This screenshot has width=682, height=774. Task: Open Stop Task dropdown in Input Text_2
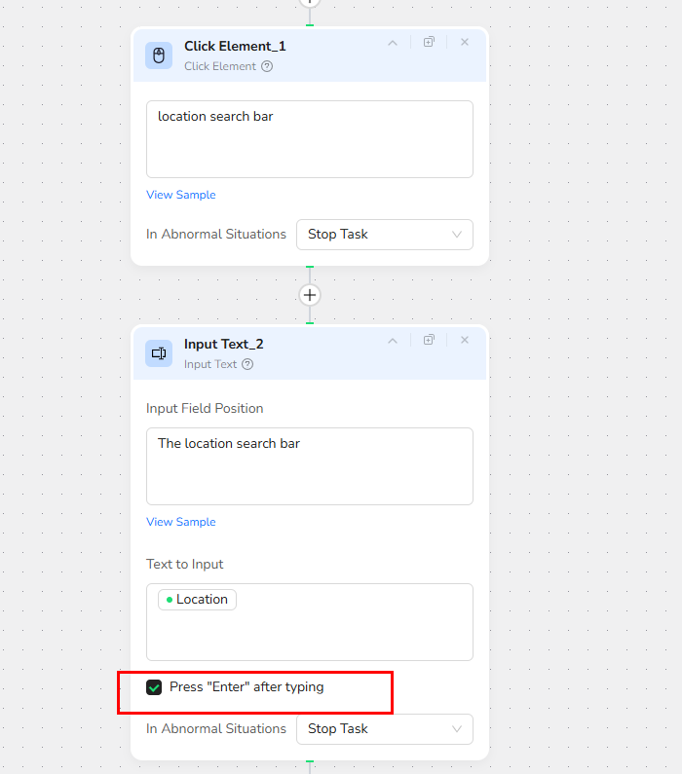pos(384,729)
